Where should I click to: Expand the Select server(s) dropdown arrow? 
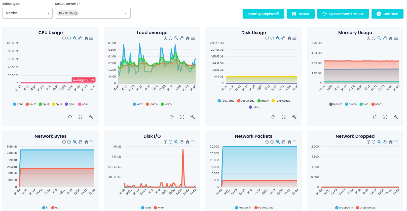(126, 13)
